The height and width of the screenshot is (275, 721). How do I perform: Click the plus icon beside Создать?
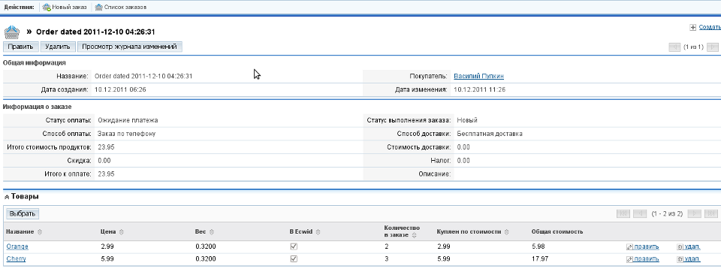(693, 28)
